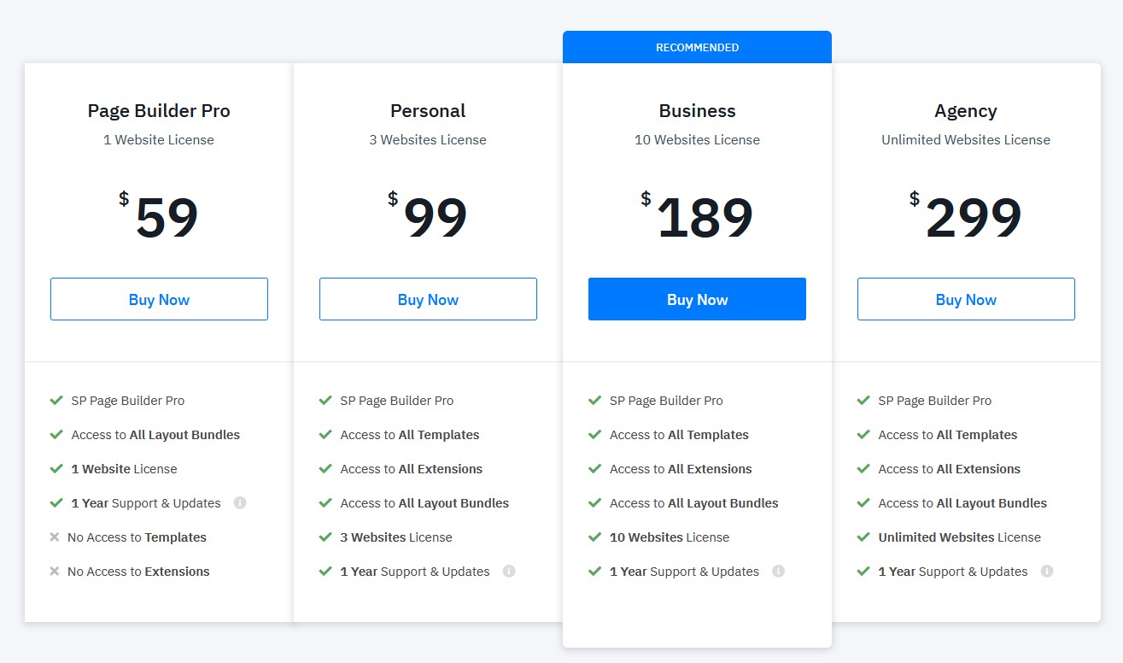This screenshot has height=663, width=1123.
Task: Click checkmark beside 1 Website License
Action: [56, 469]
